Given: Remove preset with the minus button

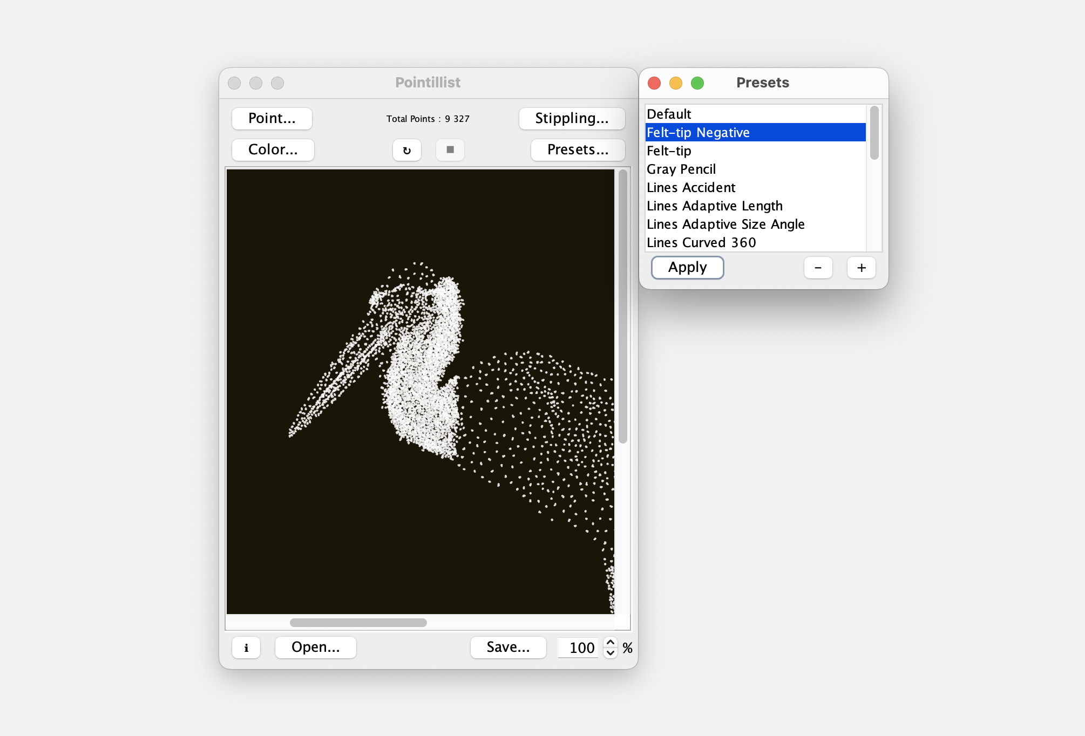Looking at the screenshot, I should point(818,268).
